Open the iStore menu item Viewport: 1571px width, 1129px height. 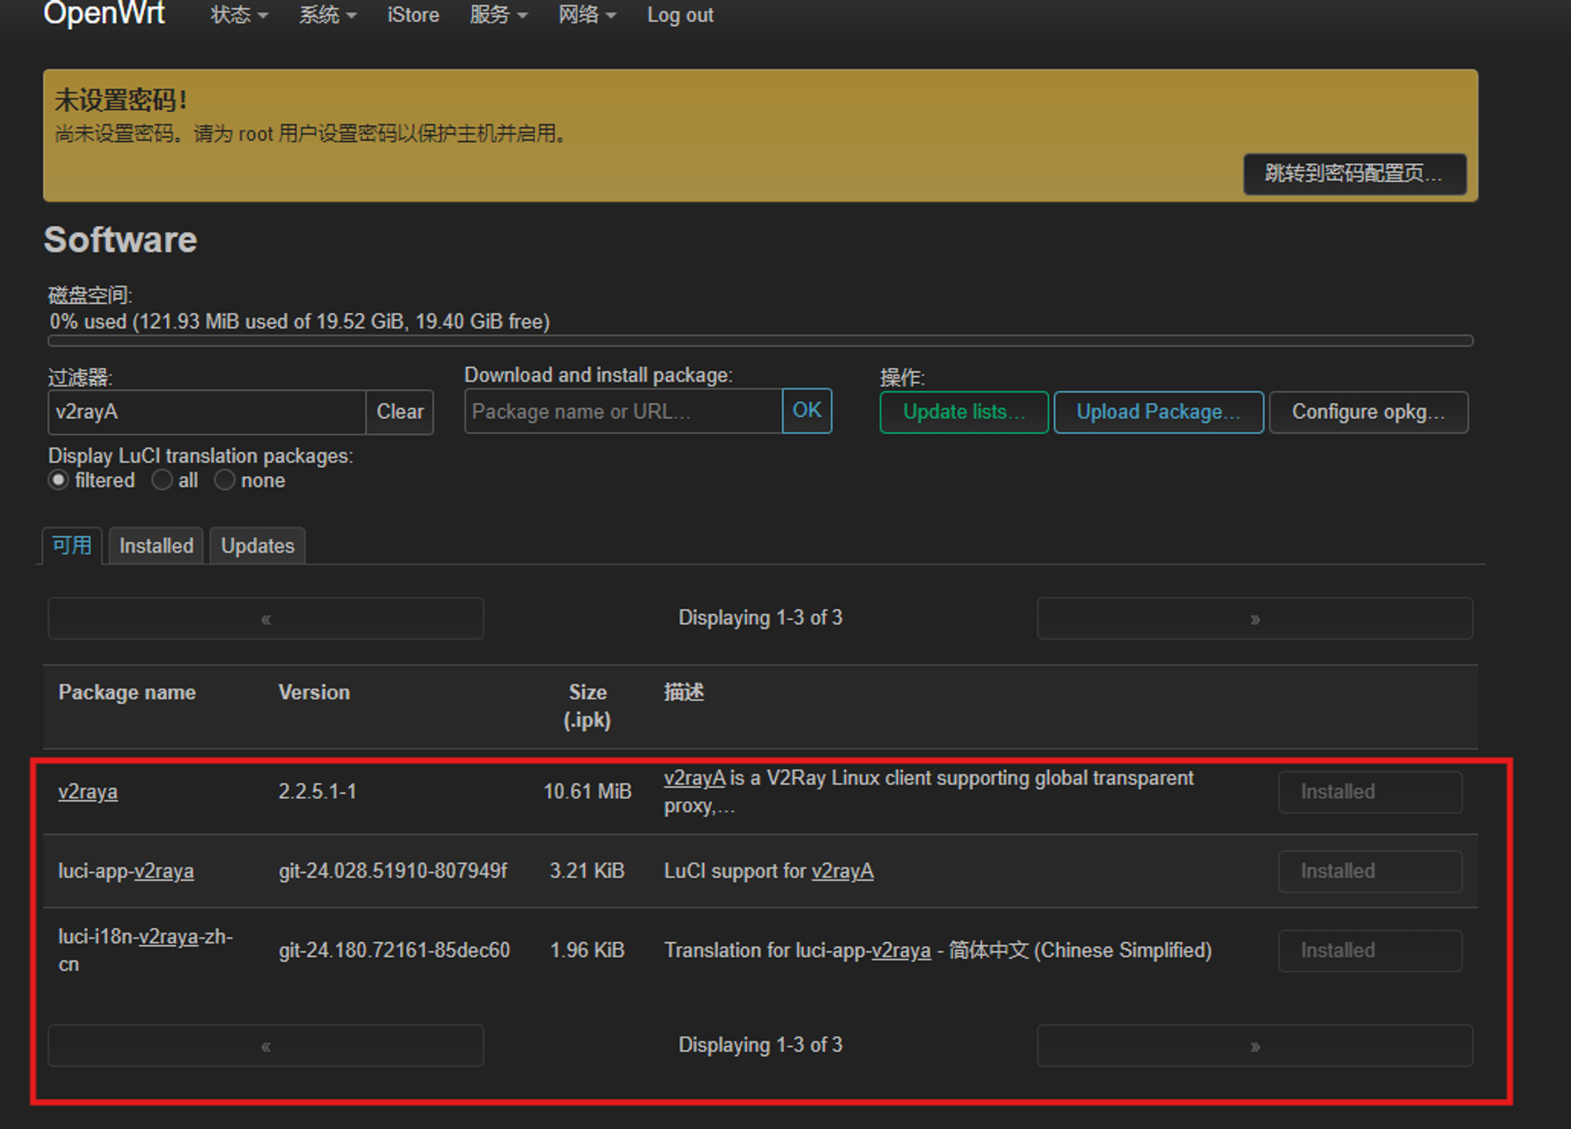413,15
